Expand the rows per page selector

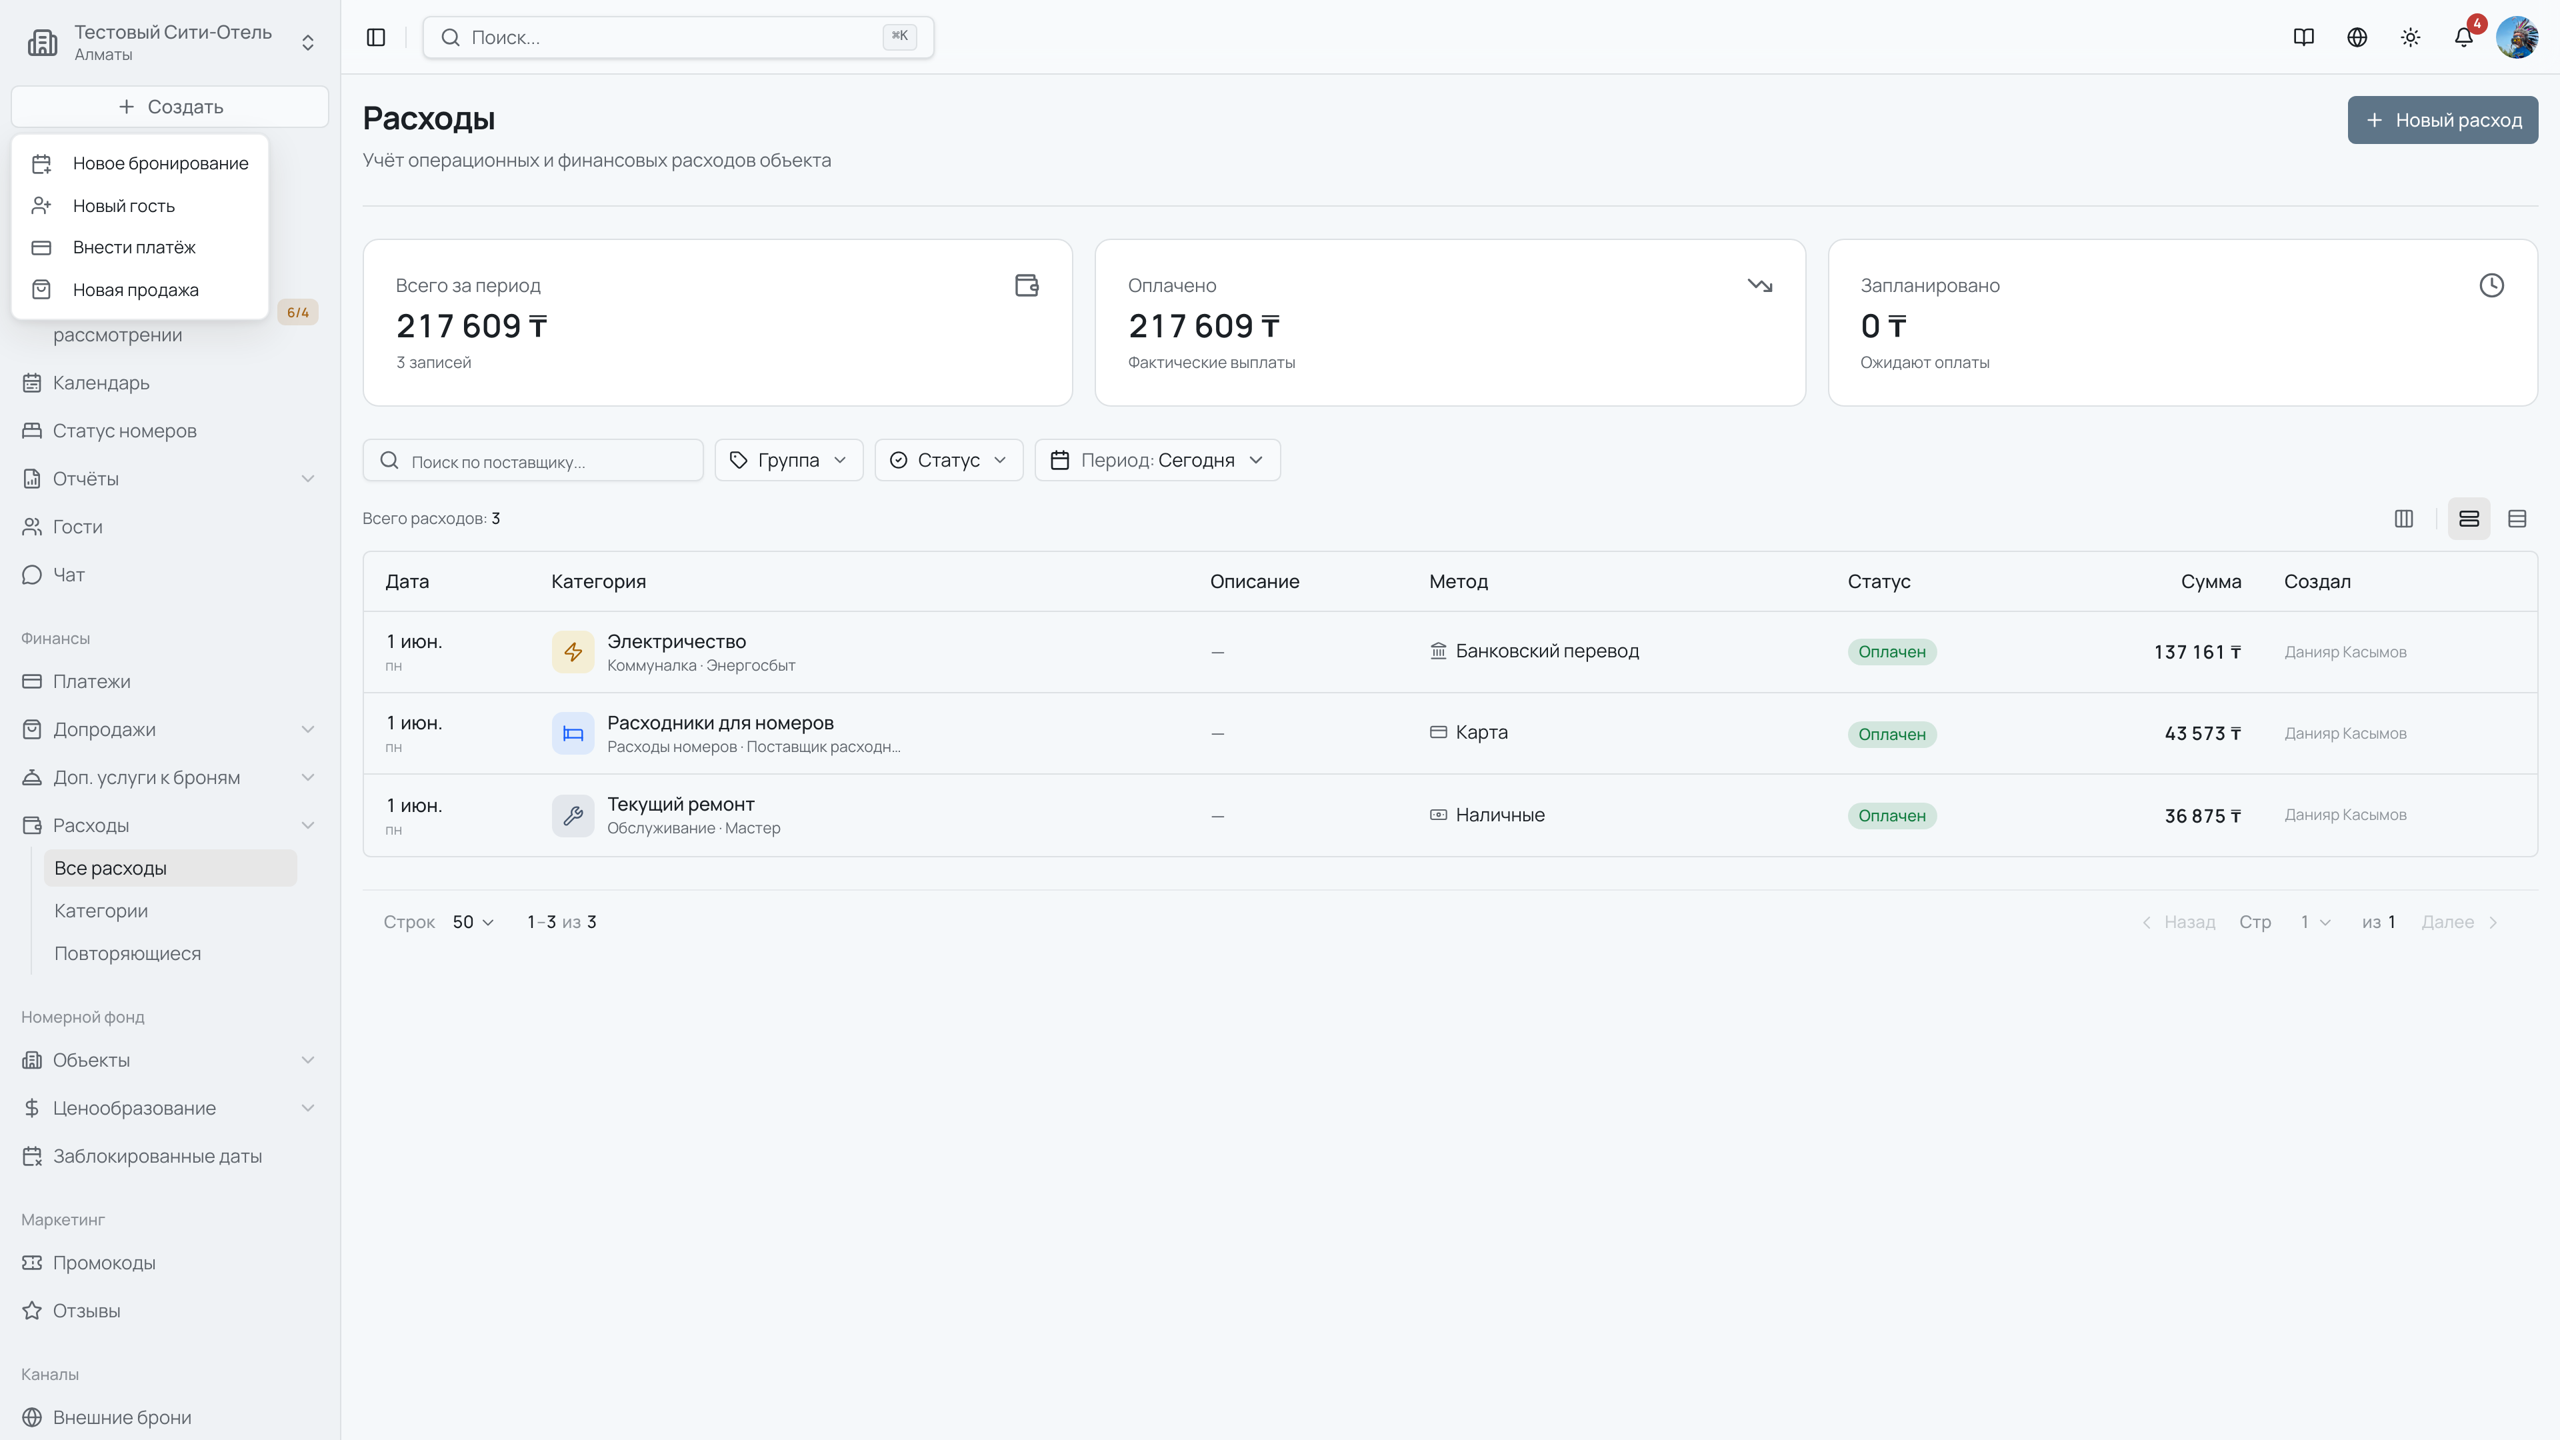(473, 922)
